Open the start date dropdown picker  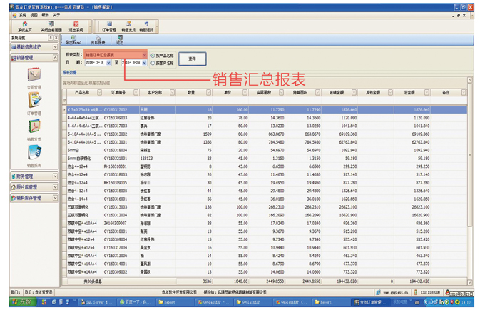pyautogui.click(x=108, y=63)
